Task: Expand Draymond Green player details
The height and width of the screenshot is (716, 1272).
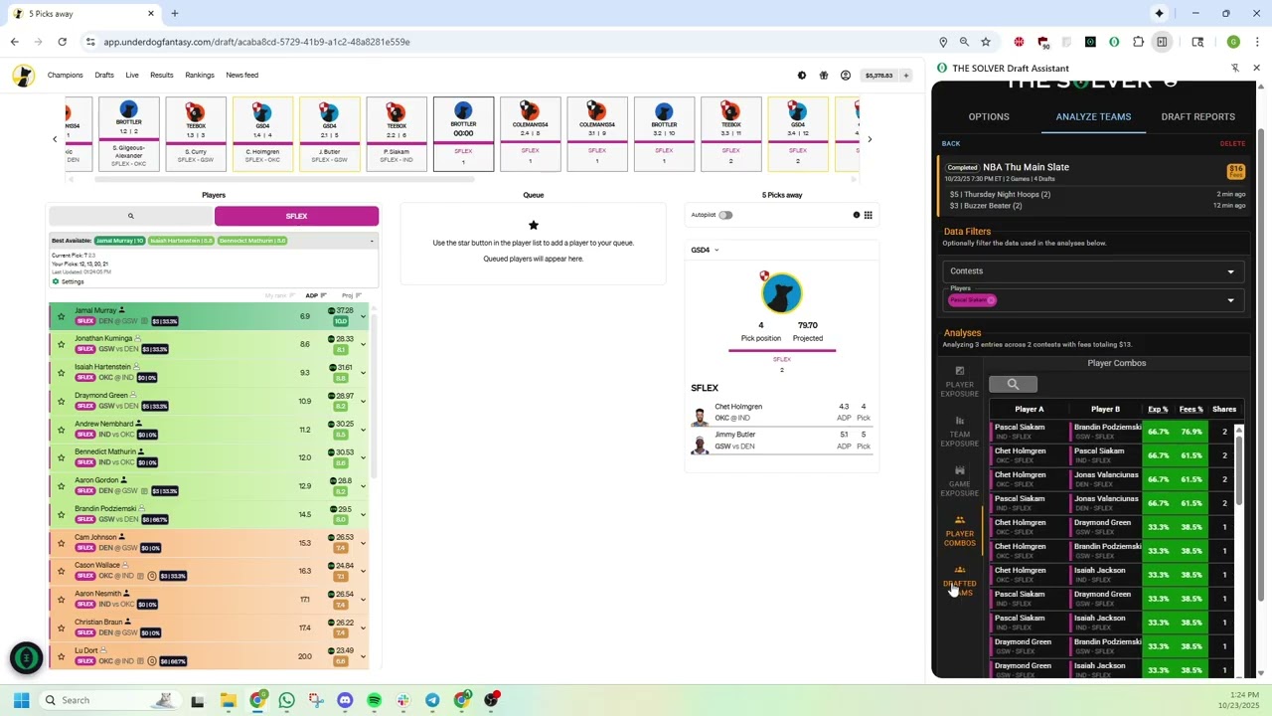Action: (x=363, y=401)
